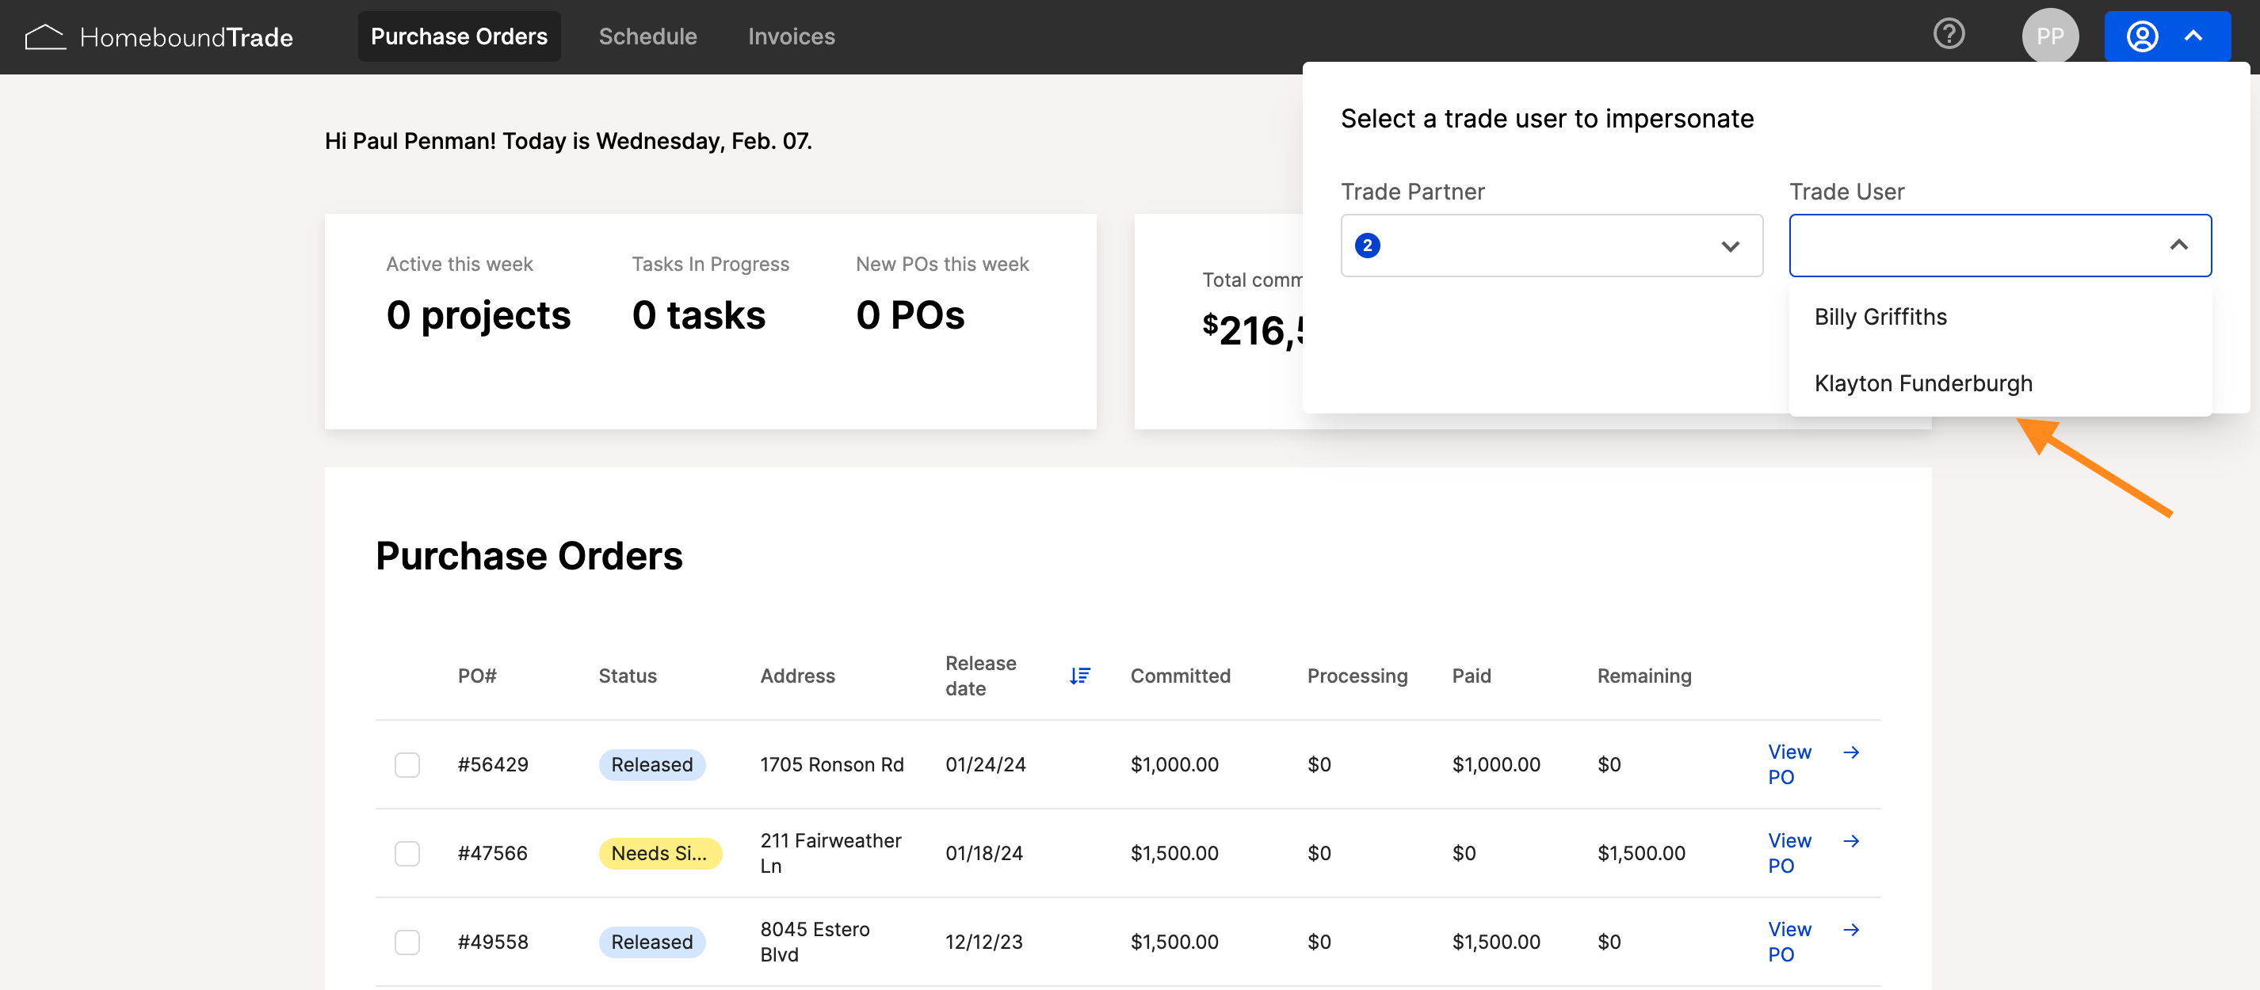Viewport: 2260px width, 990px height.
Task: Click the Paid column header
Action: [1471, 676]
